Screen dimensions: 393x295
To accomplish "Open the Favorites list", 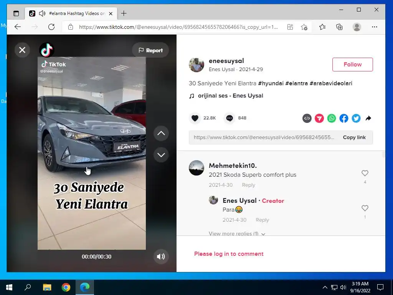I will pos(322,27).
